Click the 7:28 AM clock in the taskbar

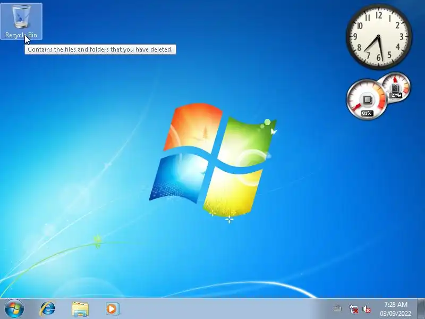[x=396, y=304]
